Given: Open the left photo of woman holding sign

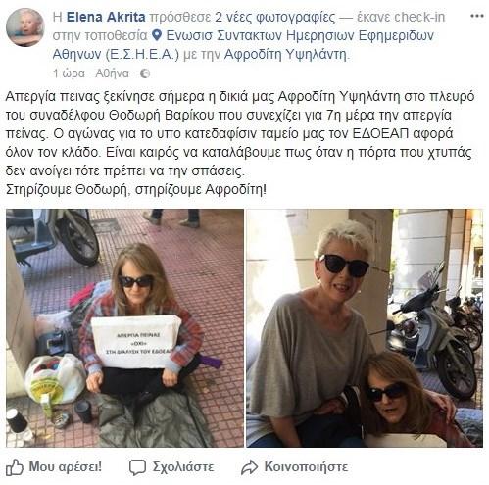Looking at the screenshot, I should tap(124, 328).
